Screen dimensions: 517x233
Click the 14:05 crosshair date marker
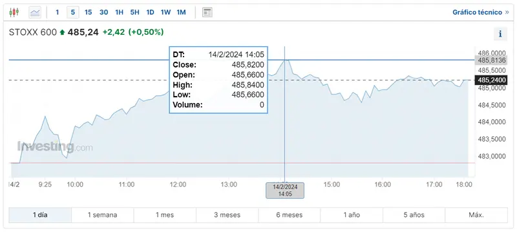click(x=285, y=191)
